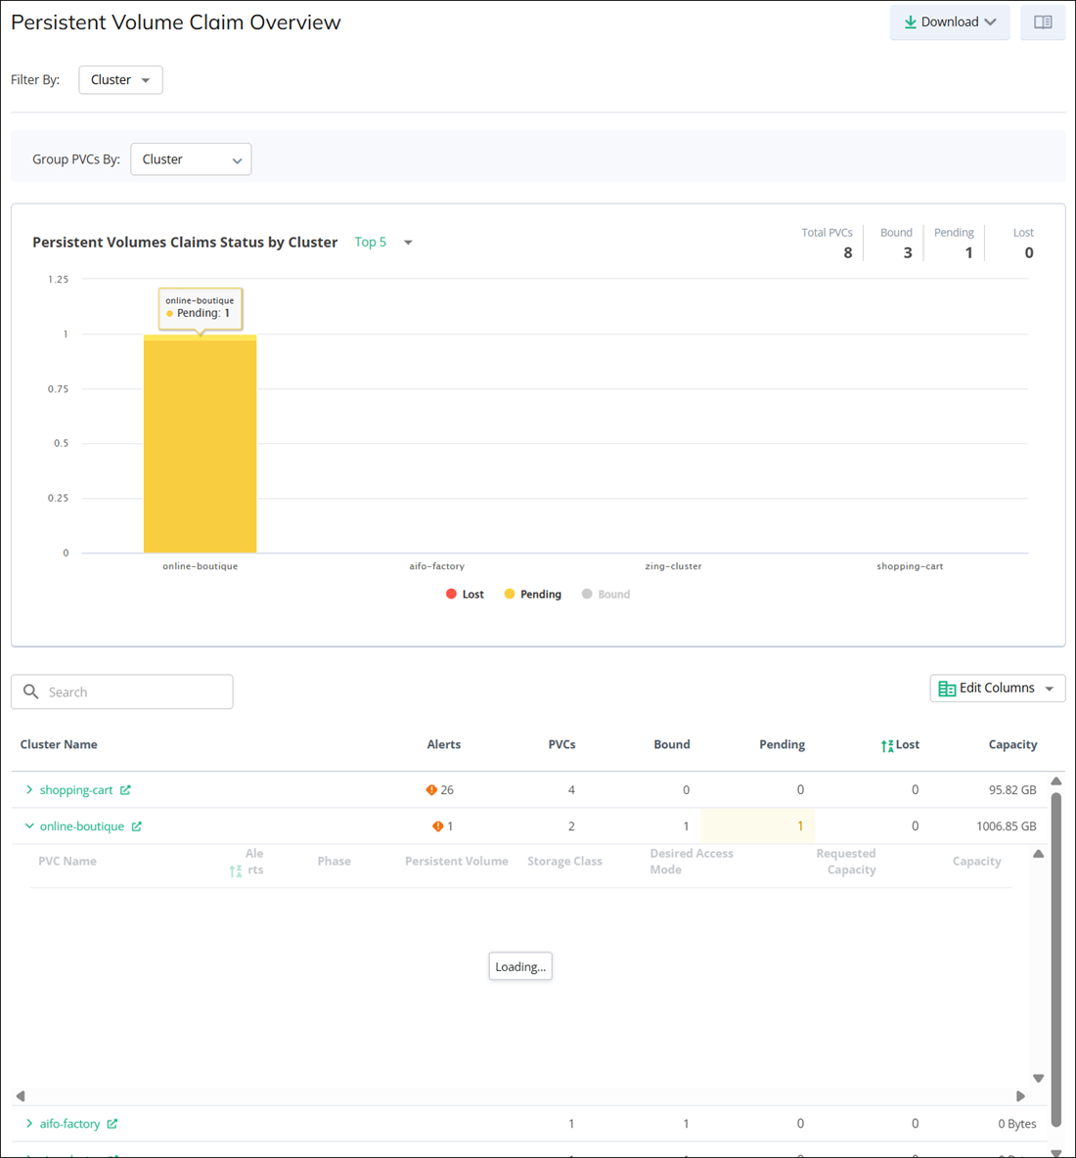Click sort icon on nested Alerts column

[x=235, y=870]
